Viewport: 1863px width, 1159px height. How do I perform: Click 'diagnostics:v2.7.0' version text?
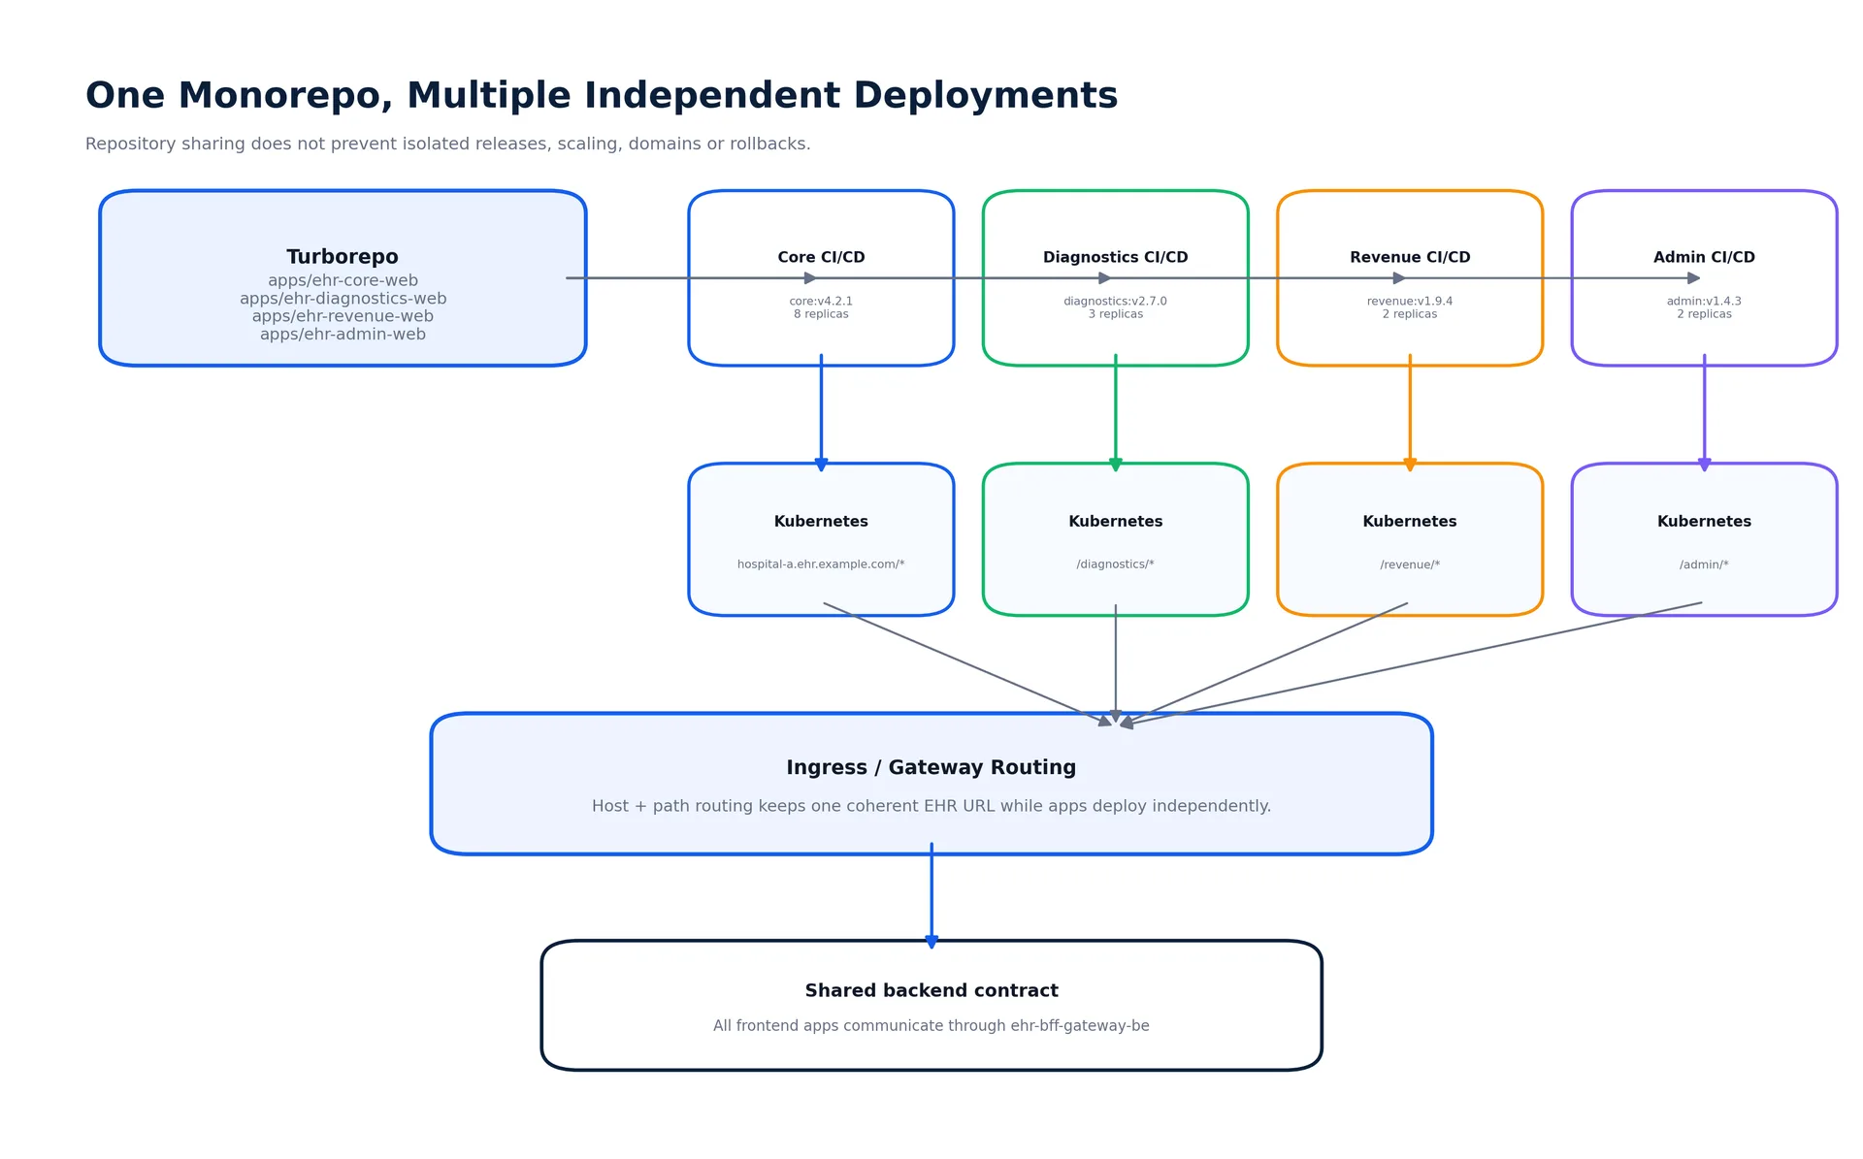1115,302
